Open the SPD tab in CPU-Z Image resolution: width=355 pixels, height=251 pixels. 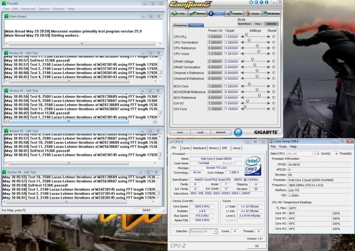click(224, 148)
